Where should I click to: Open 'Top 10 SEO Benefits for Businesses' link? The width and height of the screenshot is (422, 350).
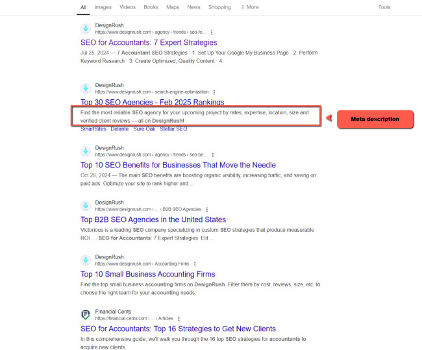178,165
